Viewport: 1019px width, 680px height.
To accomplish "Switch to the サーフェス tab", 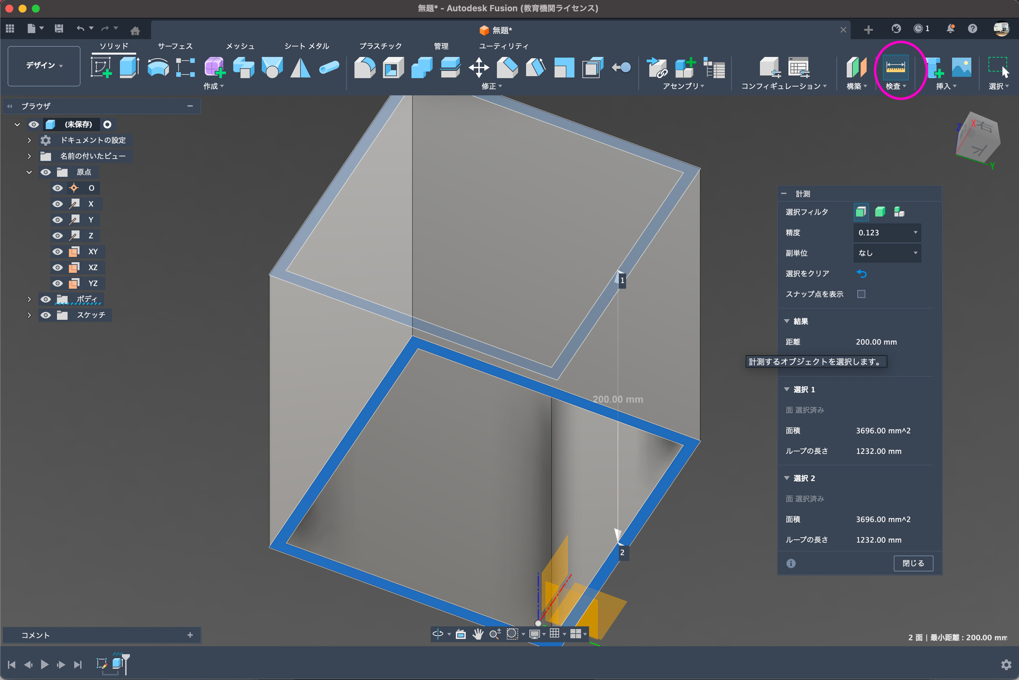I will (x=175, y=46).
